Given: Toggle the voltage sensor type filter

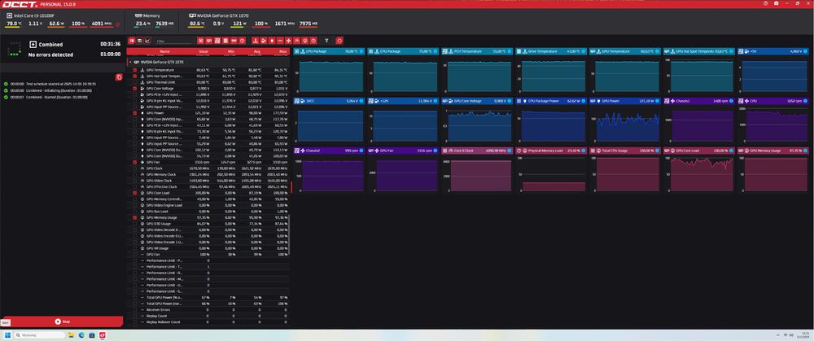Looking at the screenshot, I should pyautogui.click(x=263, y=41).
